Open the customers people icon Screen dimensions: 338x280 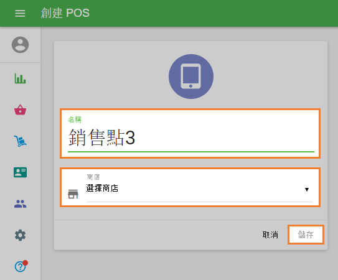[x=21, y=203]
